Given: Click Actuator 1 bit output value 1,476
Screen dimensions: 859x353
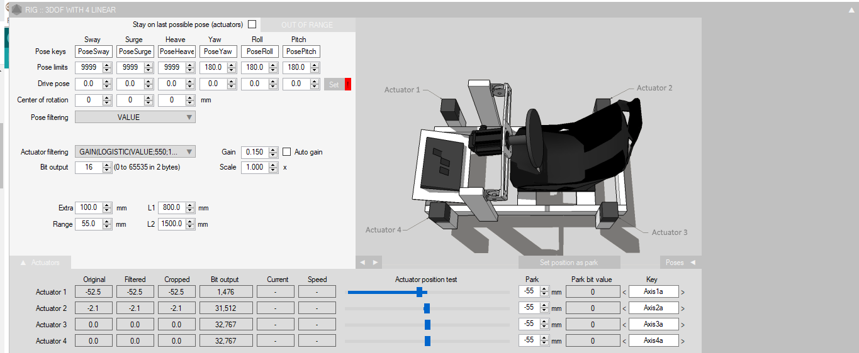Looking at the screenshot, I should click(x=226, y=292).
